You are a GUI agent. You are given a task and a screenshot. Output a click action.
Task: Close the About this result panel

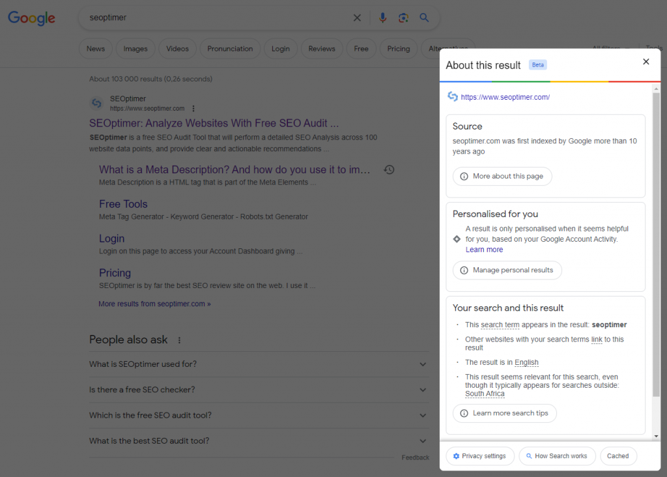tap(646, 62)
